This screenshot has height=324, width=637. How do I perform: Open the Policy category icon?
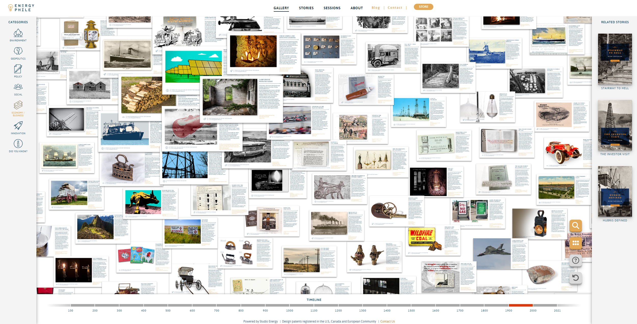(18, 69)
